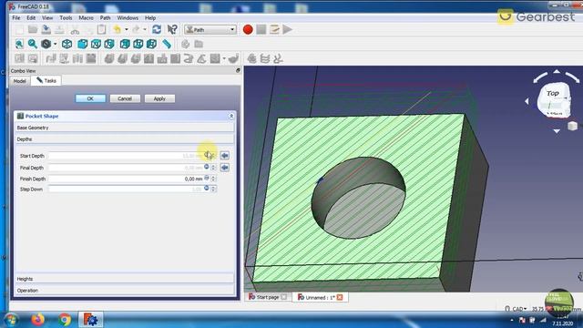Switch to the Start page document tab
Viewport: 583px width, 328px height.
coord(267,297)
